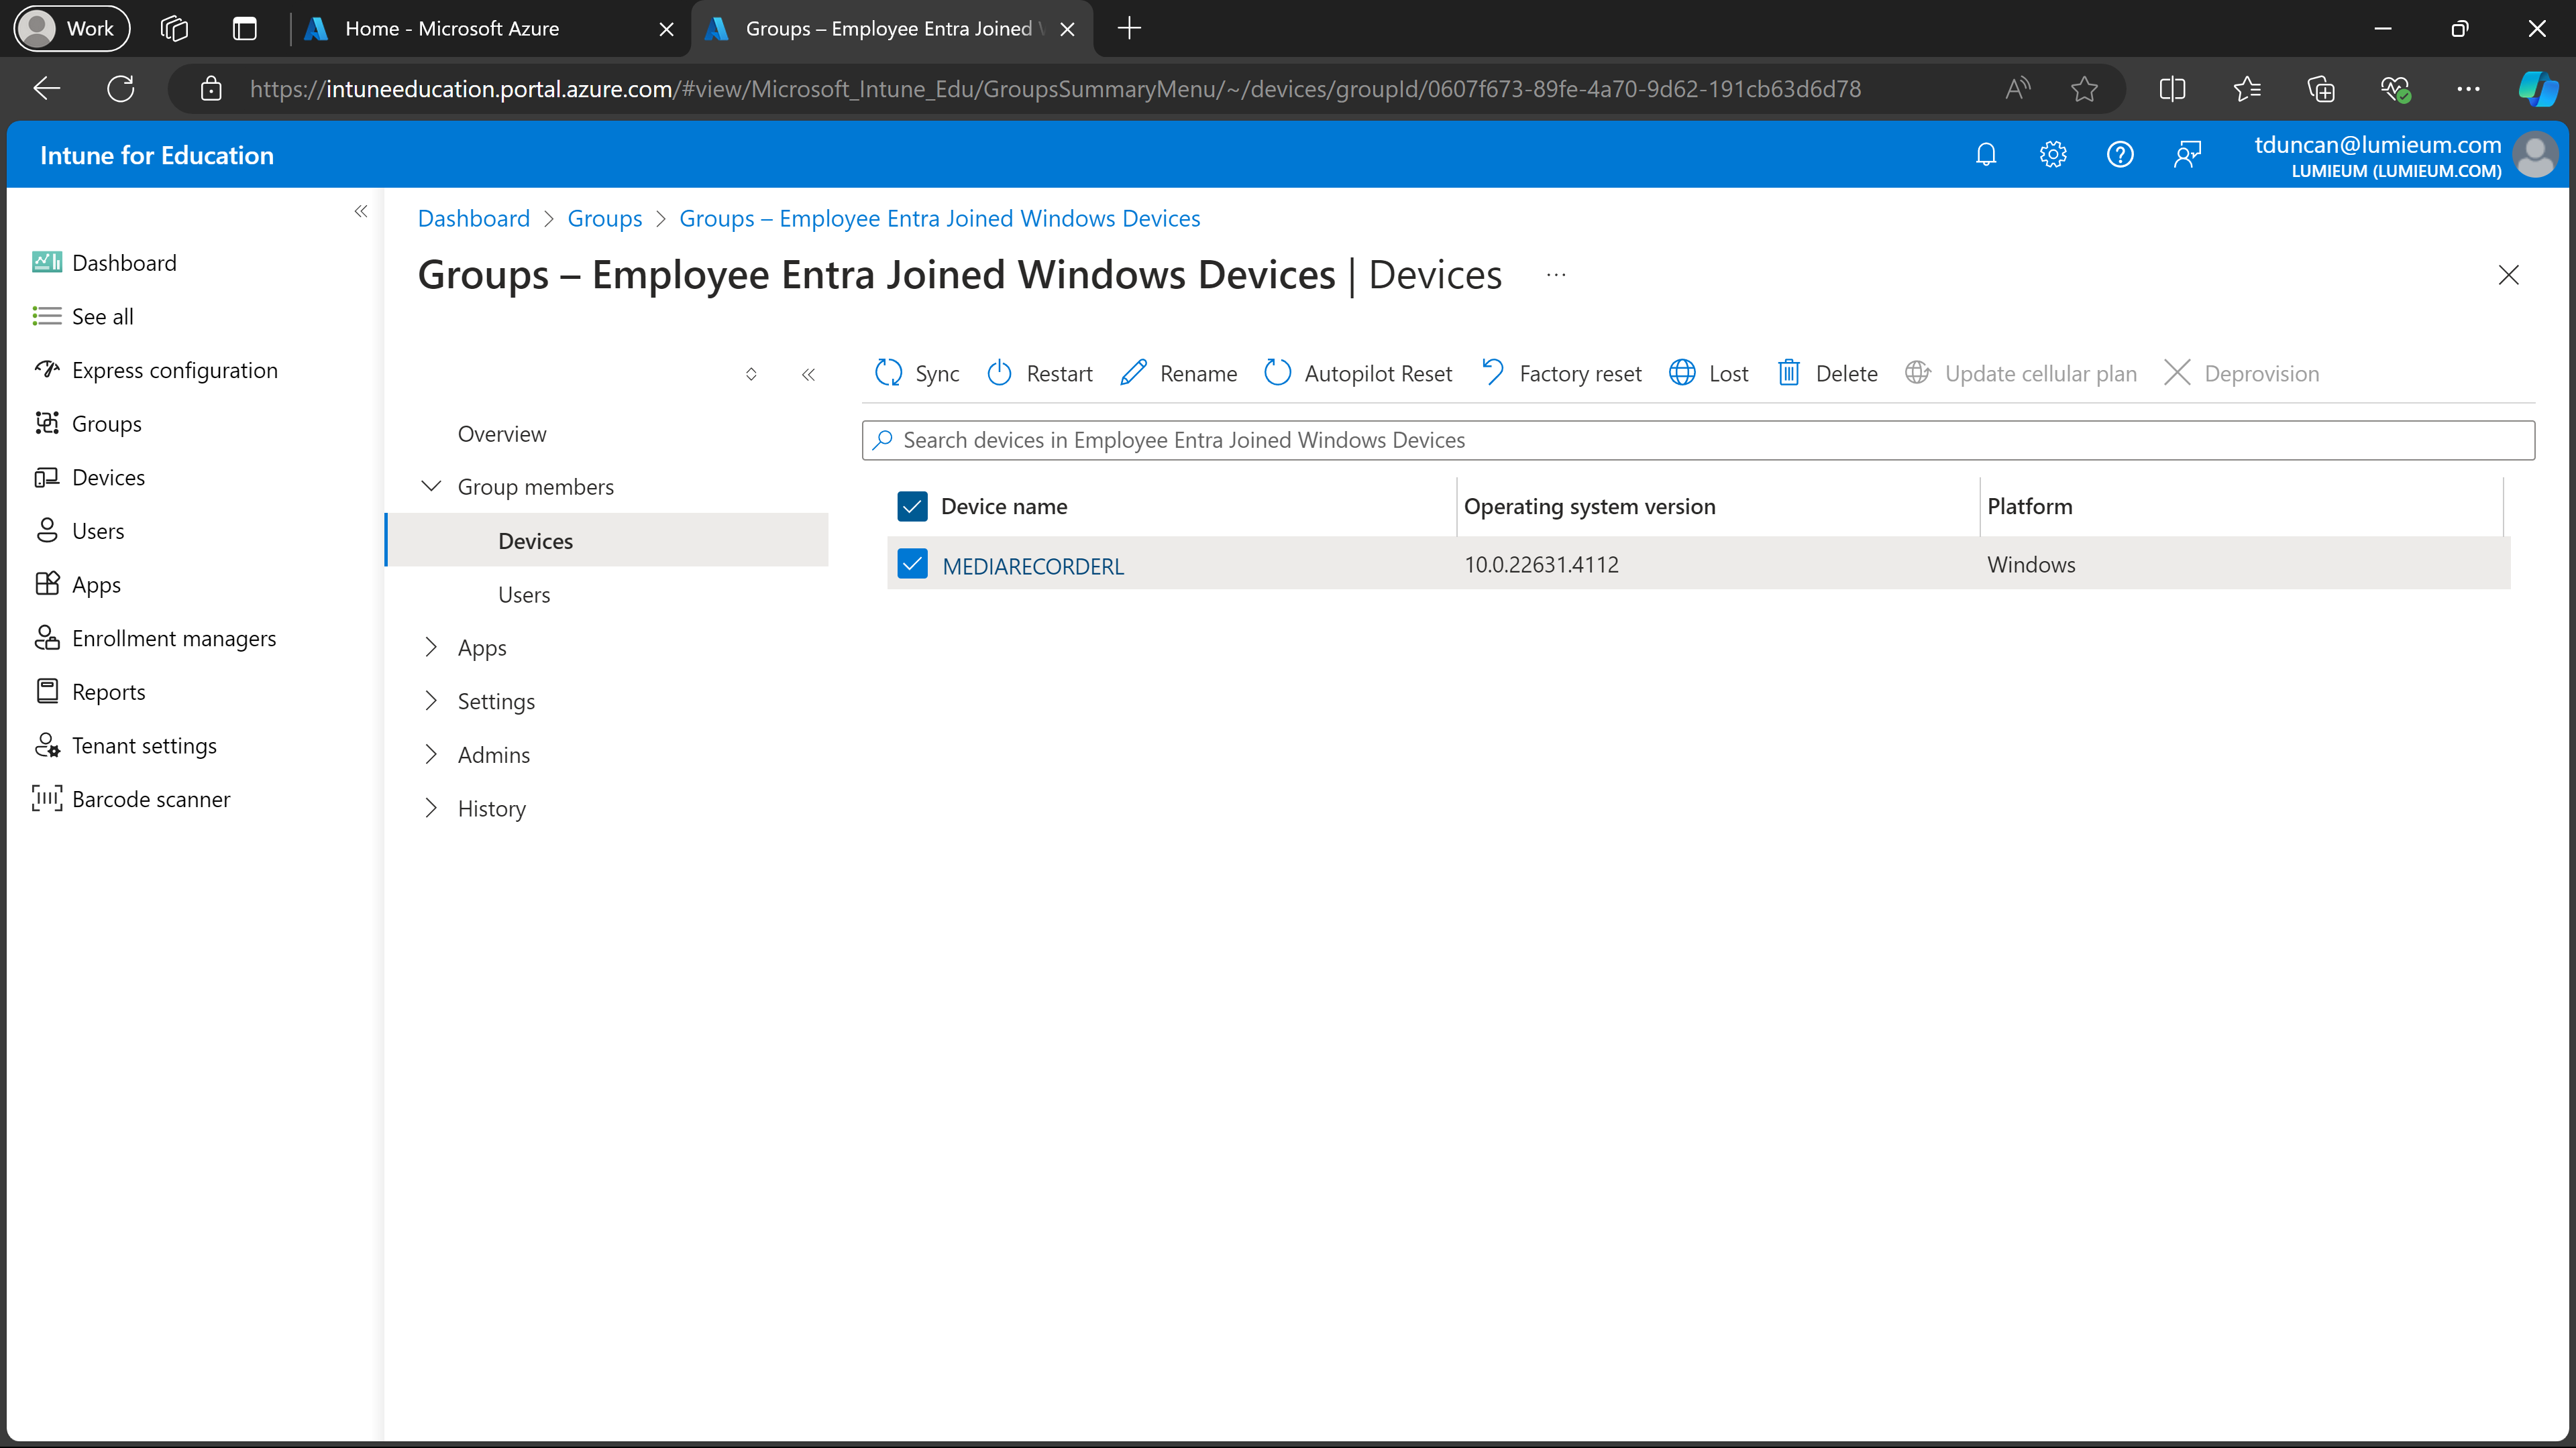The height and width of the screenshot is (1448, 2576).
Task: Open the Copilot sidebar icon
Action: pyautogui.click(x=2537, y=89)
